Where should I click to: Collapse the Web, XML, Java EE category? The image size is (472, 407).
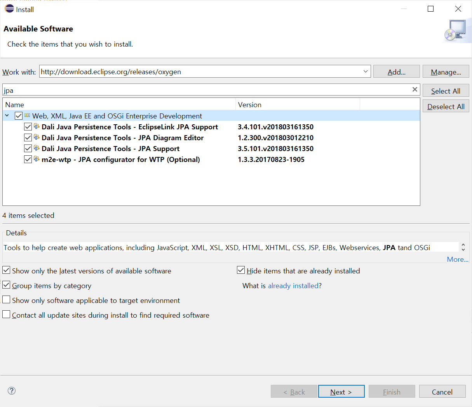click(7, 116)
